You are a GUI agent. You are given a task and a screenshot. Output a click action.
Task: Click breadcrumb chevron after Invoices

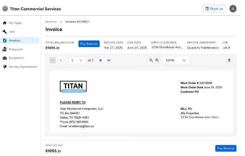(61, 22)
